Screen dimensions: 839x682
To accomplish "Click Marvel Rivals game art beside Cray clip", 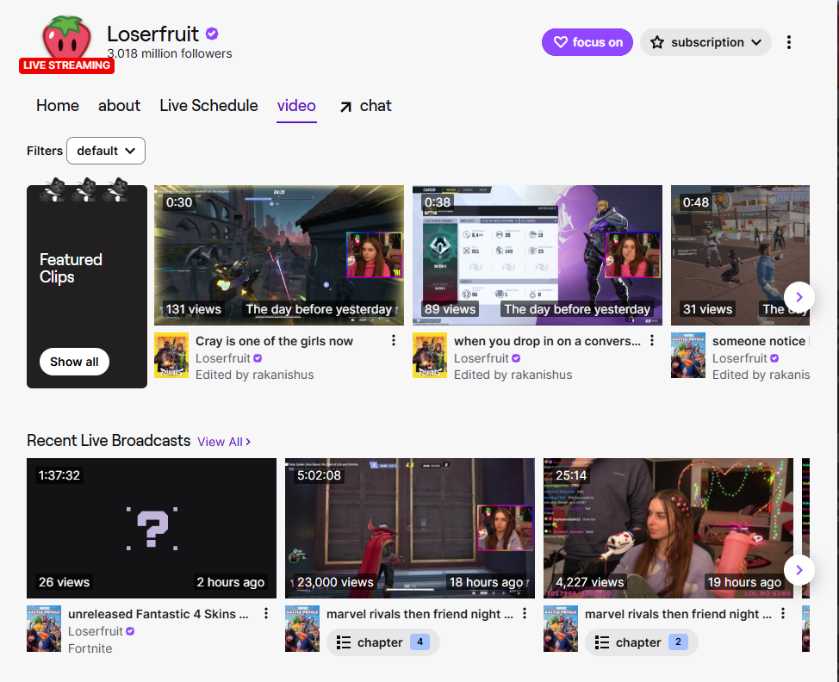I will click(x=171, y=355).
